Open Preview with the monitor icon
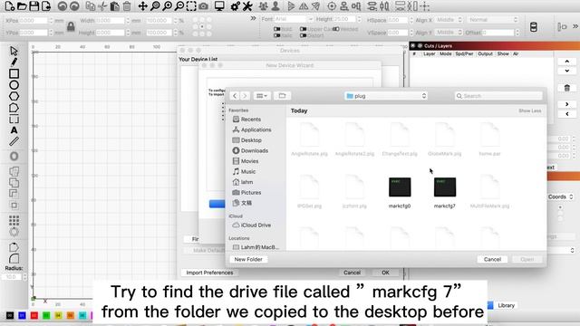The width and height of the screenshot is (580, 326). coord(219,6)
